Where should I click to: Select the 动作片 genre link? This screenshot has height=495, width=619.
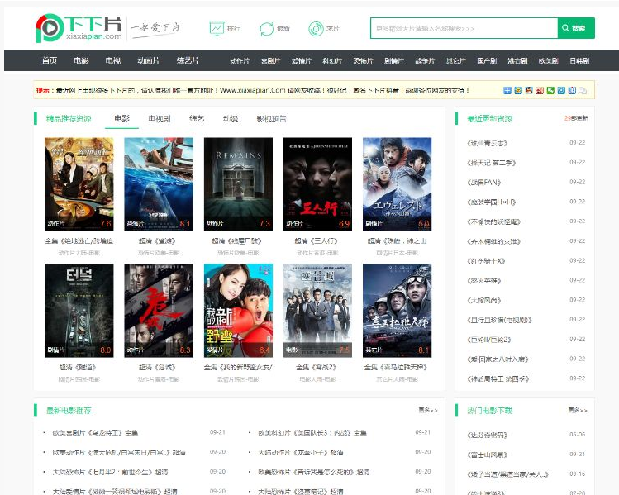240,61
